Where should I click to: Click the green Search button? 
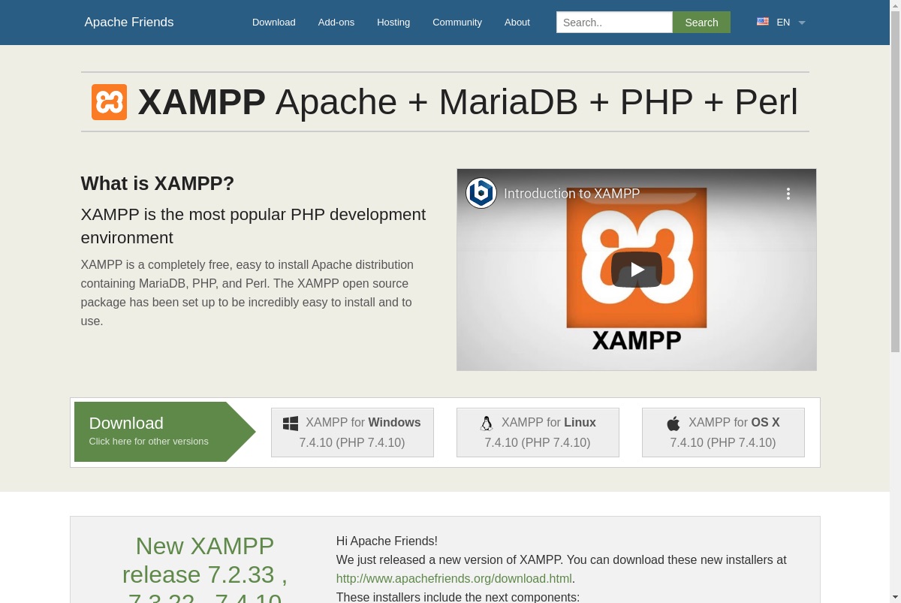pos(701,23)
